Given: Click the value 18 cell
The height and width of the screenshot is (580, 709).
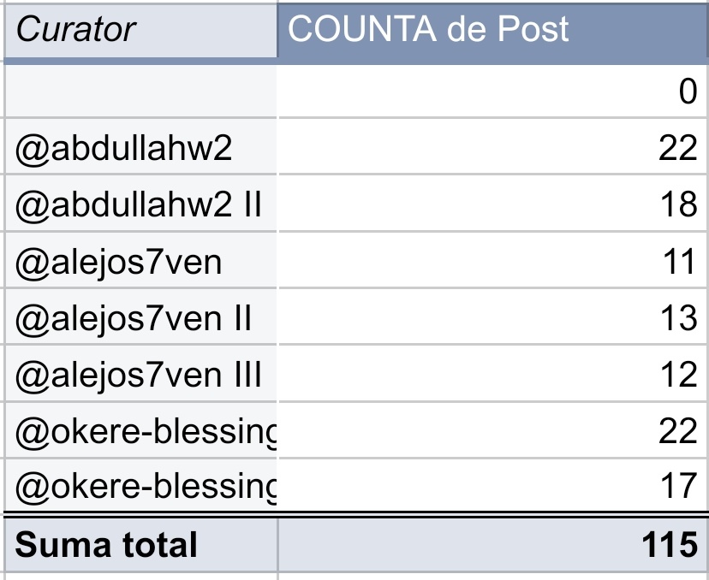Looking at the screenshot, I should point(493,204).
